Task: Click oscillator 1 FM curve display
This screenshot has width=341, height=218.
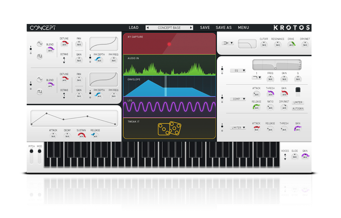Action: 104,44
